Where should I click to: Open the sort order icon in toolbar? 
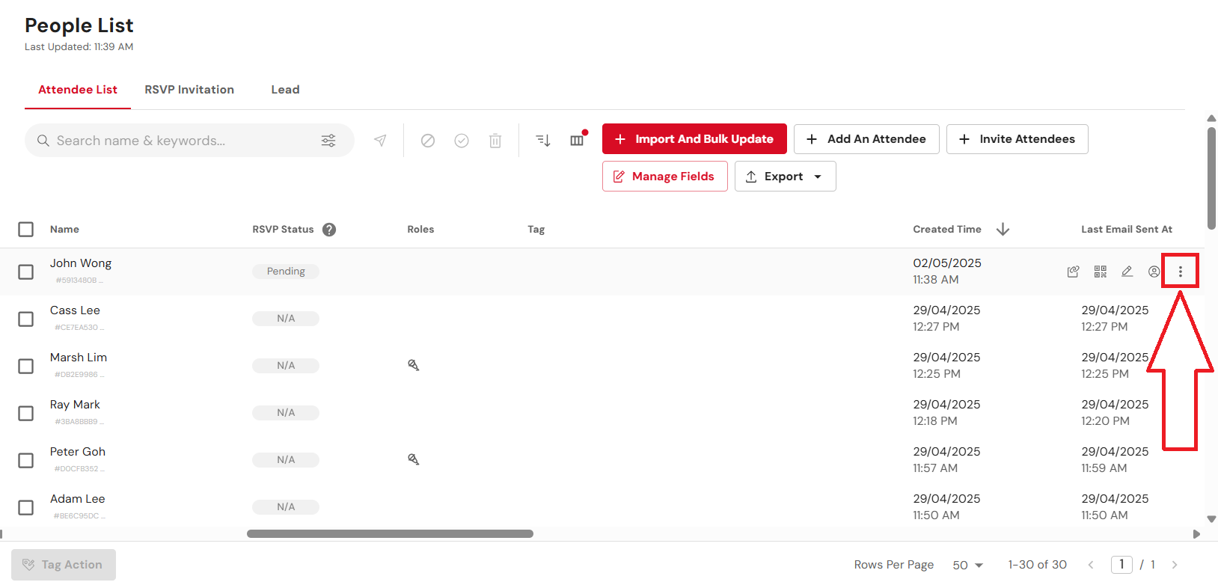(543, 140)
